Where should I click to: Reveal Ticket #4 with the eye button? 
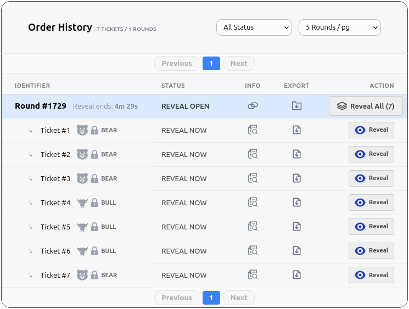pos(371,203)
